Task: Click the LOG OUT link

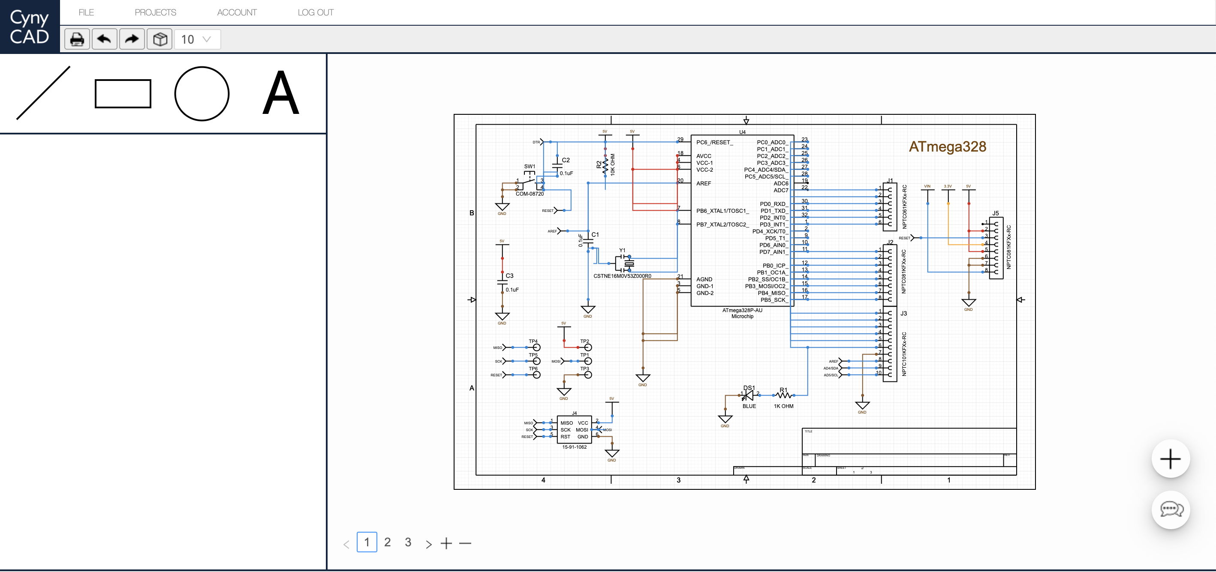Action: (x=315, y=12)
